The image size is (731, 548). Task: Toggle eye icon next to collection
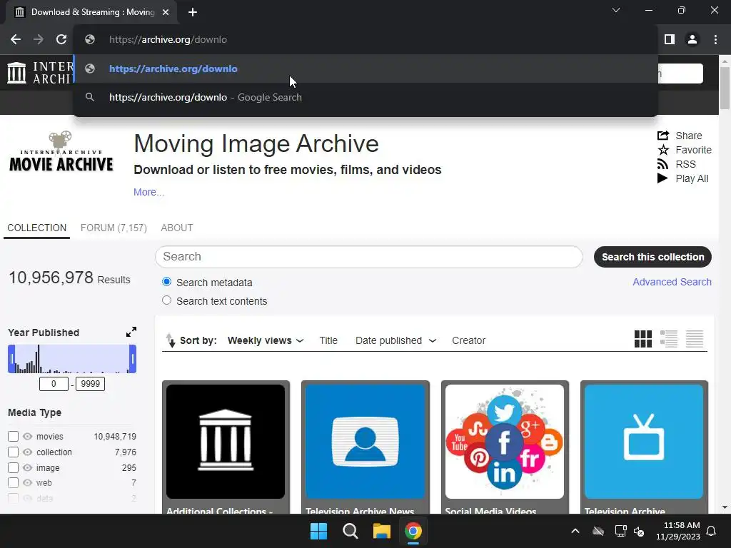28,452
